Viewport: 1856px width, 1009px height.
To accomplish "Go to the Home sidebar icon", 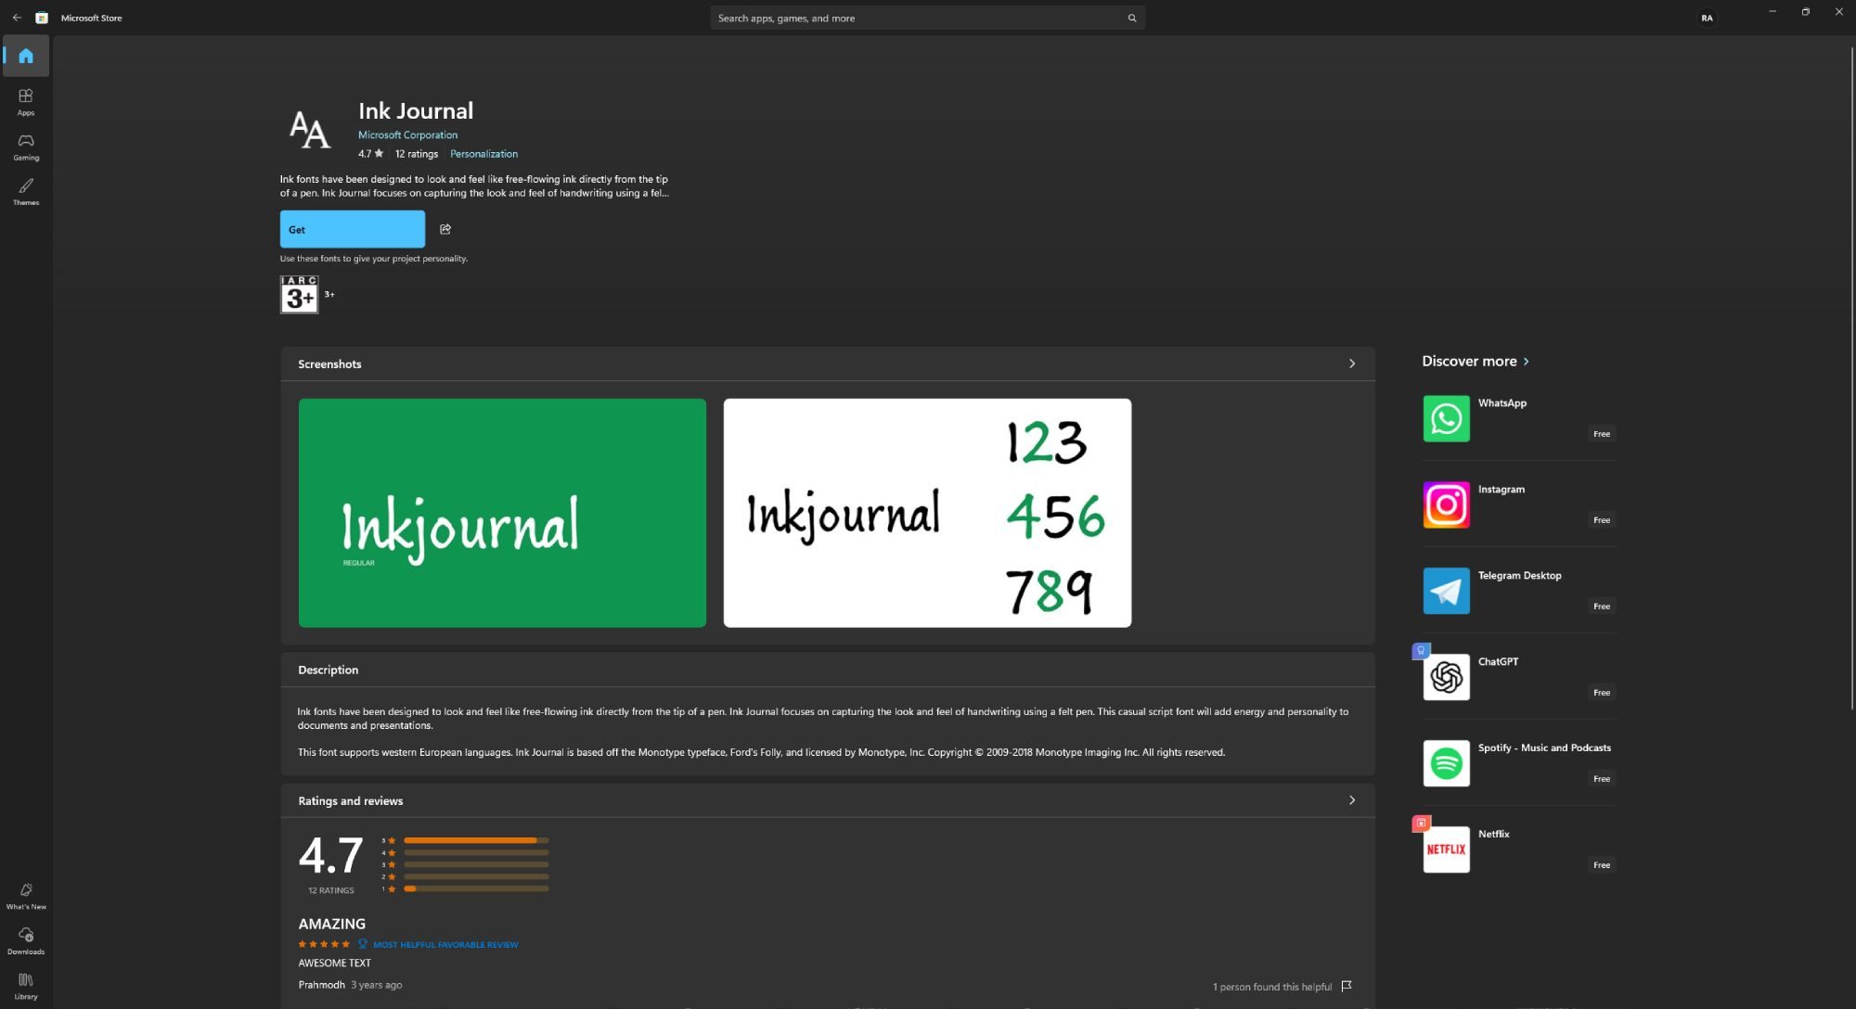I will coord(26,56).
